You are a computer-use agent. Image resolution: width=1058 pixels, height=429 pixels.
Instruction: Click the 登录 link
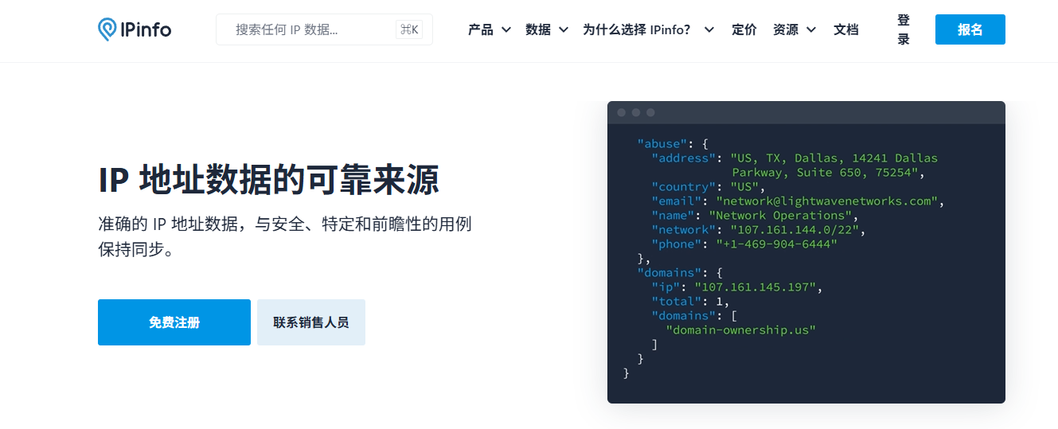(904, 29)
